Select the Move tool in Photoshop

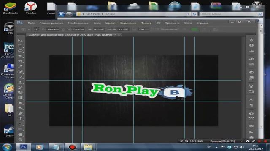(x=20, y=41)
